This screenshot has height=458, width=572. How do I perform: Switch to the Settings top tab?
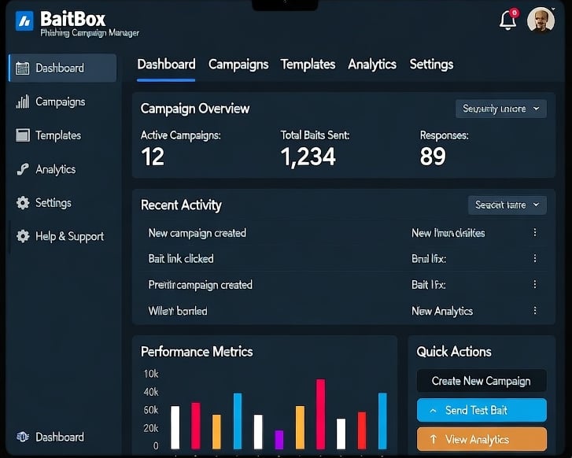[x=431, y=65]
